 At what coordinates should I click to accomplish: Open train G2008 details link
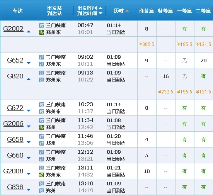coord(13,171)
